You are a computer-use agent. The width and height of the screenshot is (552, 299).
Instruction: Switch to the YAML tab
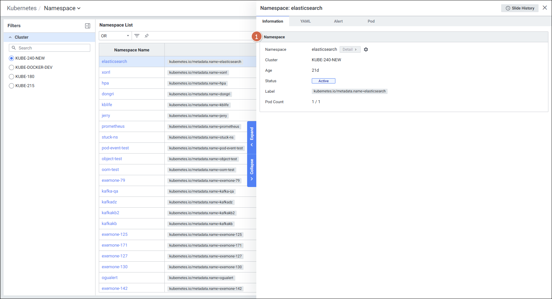coord(305,21)
